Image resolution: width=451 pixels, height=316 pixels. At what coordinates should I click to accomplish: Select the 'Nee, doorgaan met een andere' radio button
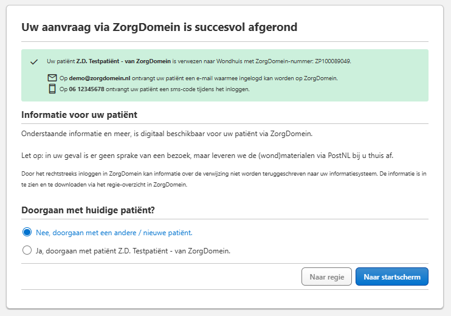pos(27,232)
